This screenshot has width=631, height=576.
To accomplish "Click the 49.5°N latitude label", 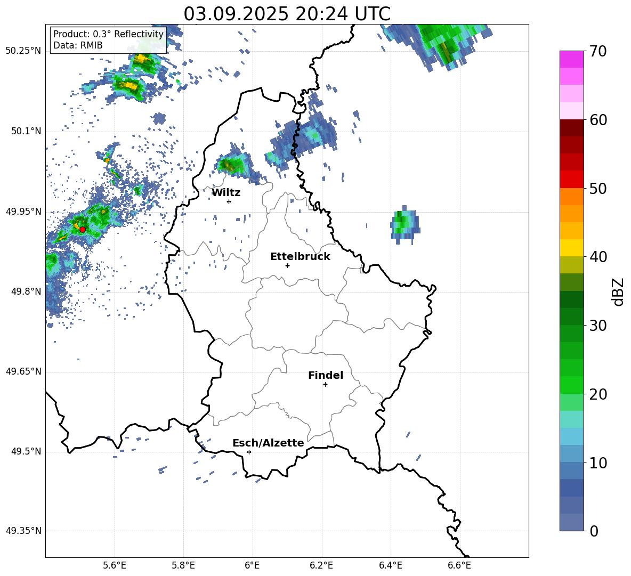I will [x=26, y=451].
